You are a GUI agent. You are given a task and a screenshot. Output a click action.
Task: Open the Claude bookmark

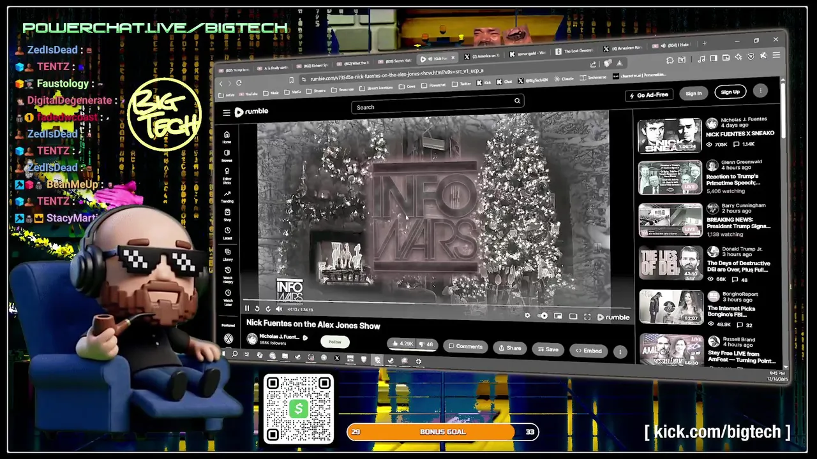564,79
